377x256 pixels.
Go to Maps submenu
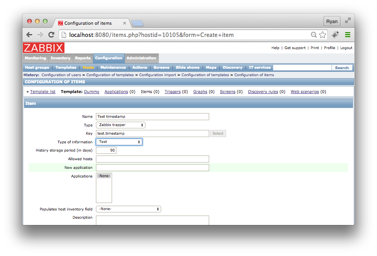tap(211, 68)
